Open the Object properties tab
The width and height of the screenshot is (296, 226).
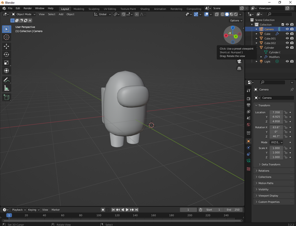click(249, 141)
